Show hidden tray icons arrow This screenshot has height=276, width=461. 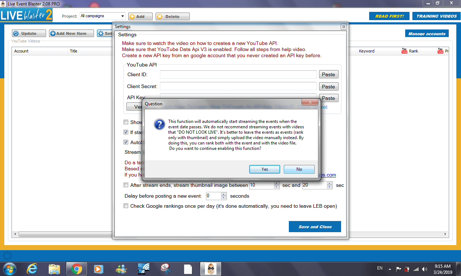point(390,269)
